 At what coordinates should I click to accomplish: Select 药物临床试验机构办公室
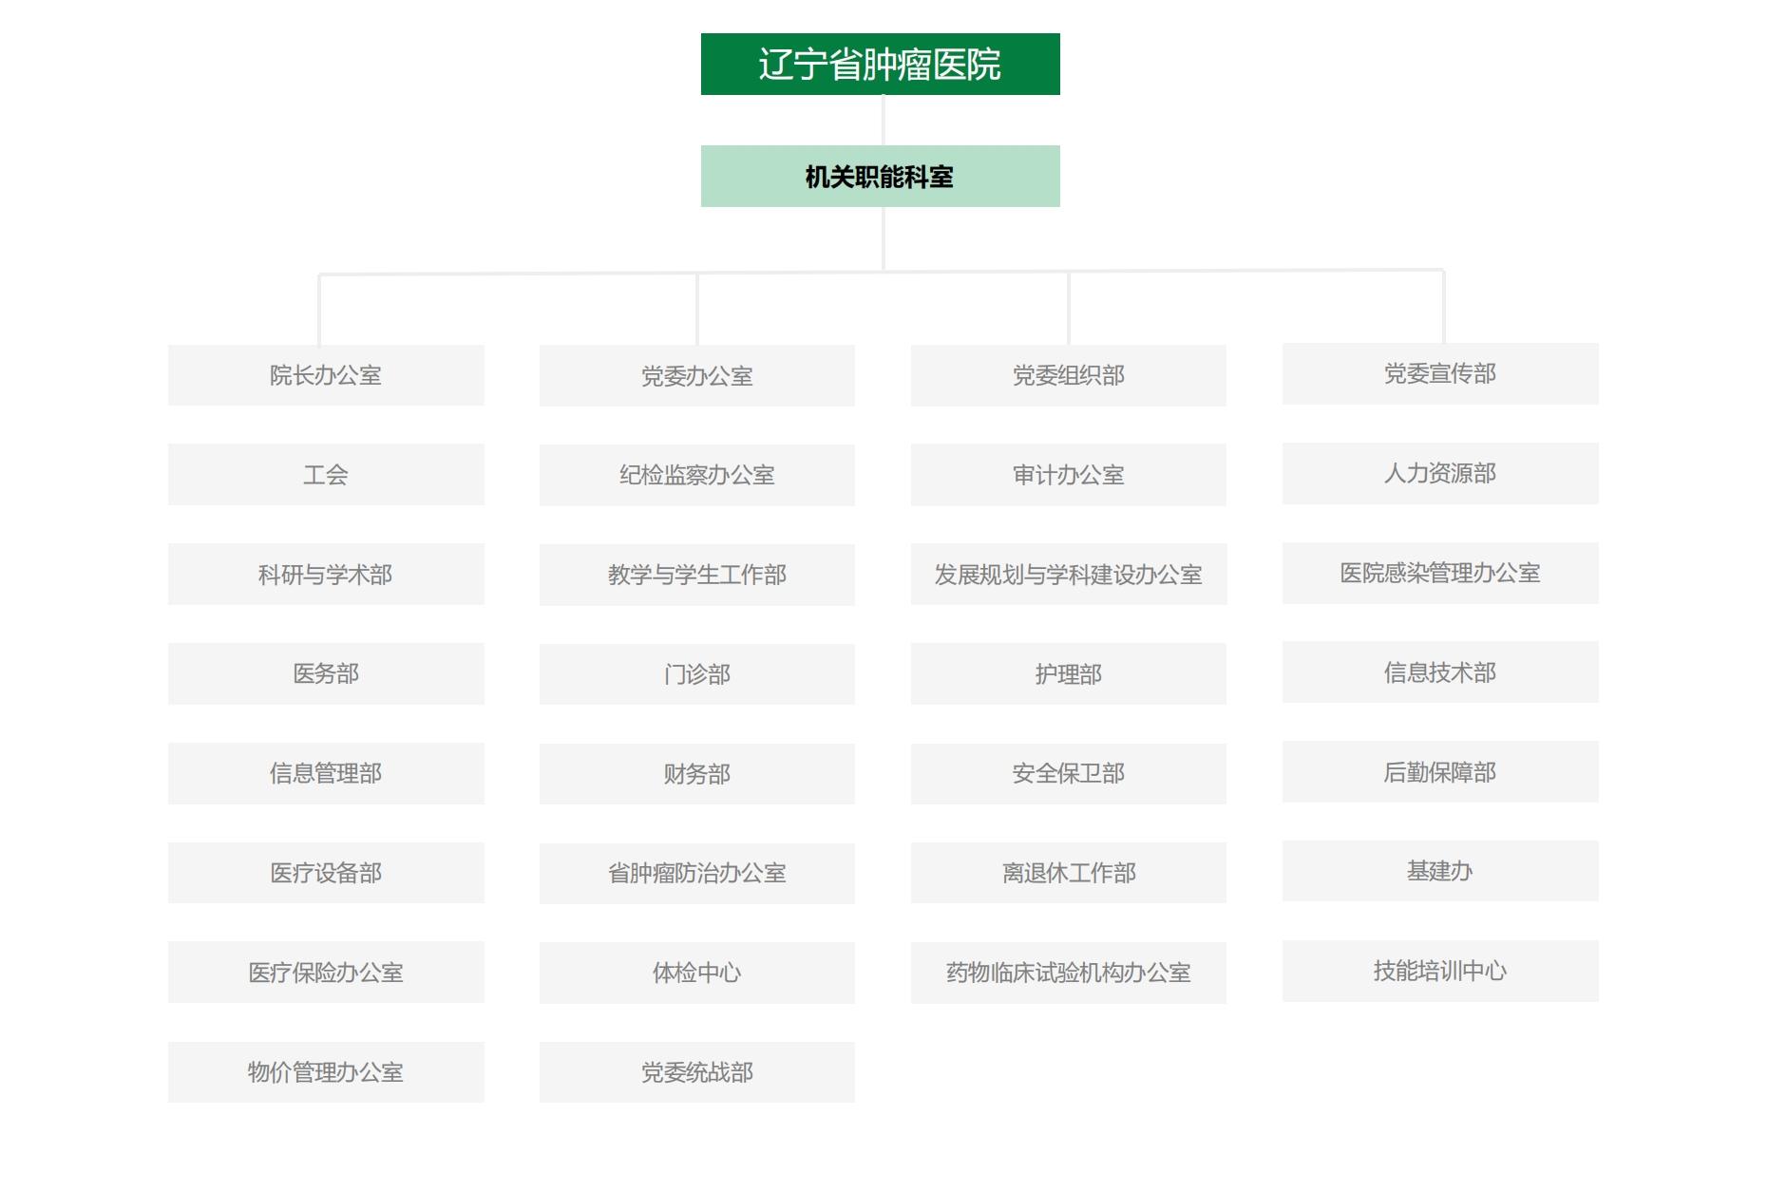tap(1069, 973)
